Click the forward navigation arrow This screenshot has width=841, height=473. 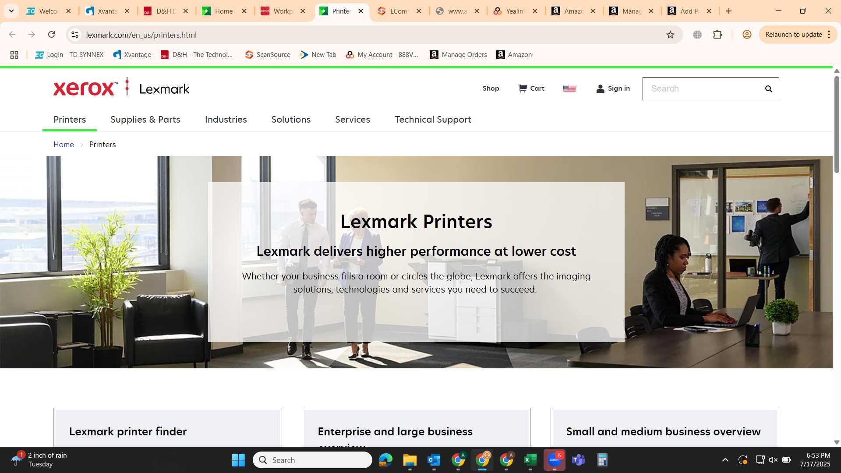(32, 35)
